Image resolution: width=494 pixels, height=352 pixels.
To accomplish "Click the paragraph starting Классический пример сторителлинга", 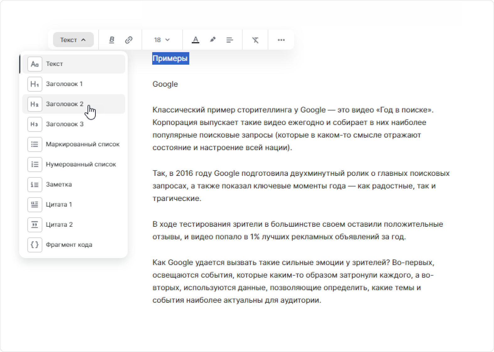I will pyautogui.click(x=293, y=129).
